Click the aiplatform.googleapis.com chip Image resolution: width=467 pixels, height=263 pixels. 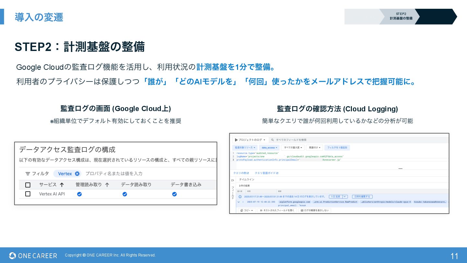(295, 202)
